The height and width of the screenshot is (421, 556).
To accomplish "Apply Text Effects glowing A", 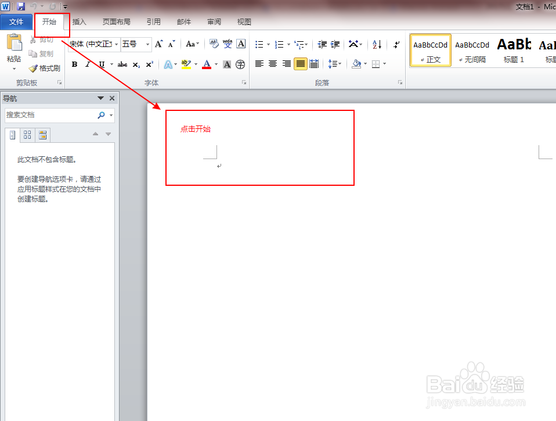I will 168,64.
